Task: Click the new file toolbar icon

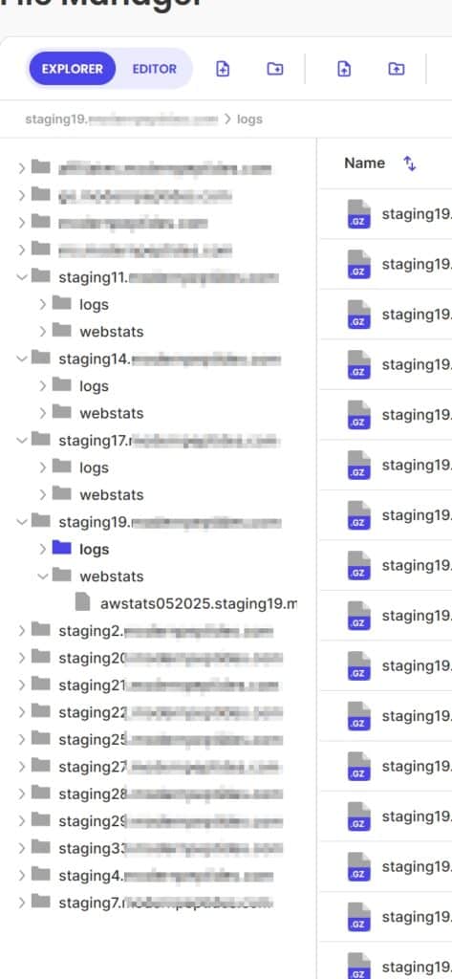Action: 223,69
